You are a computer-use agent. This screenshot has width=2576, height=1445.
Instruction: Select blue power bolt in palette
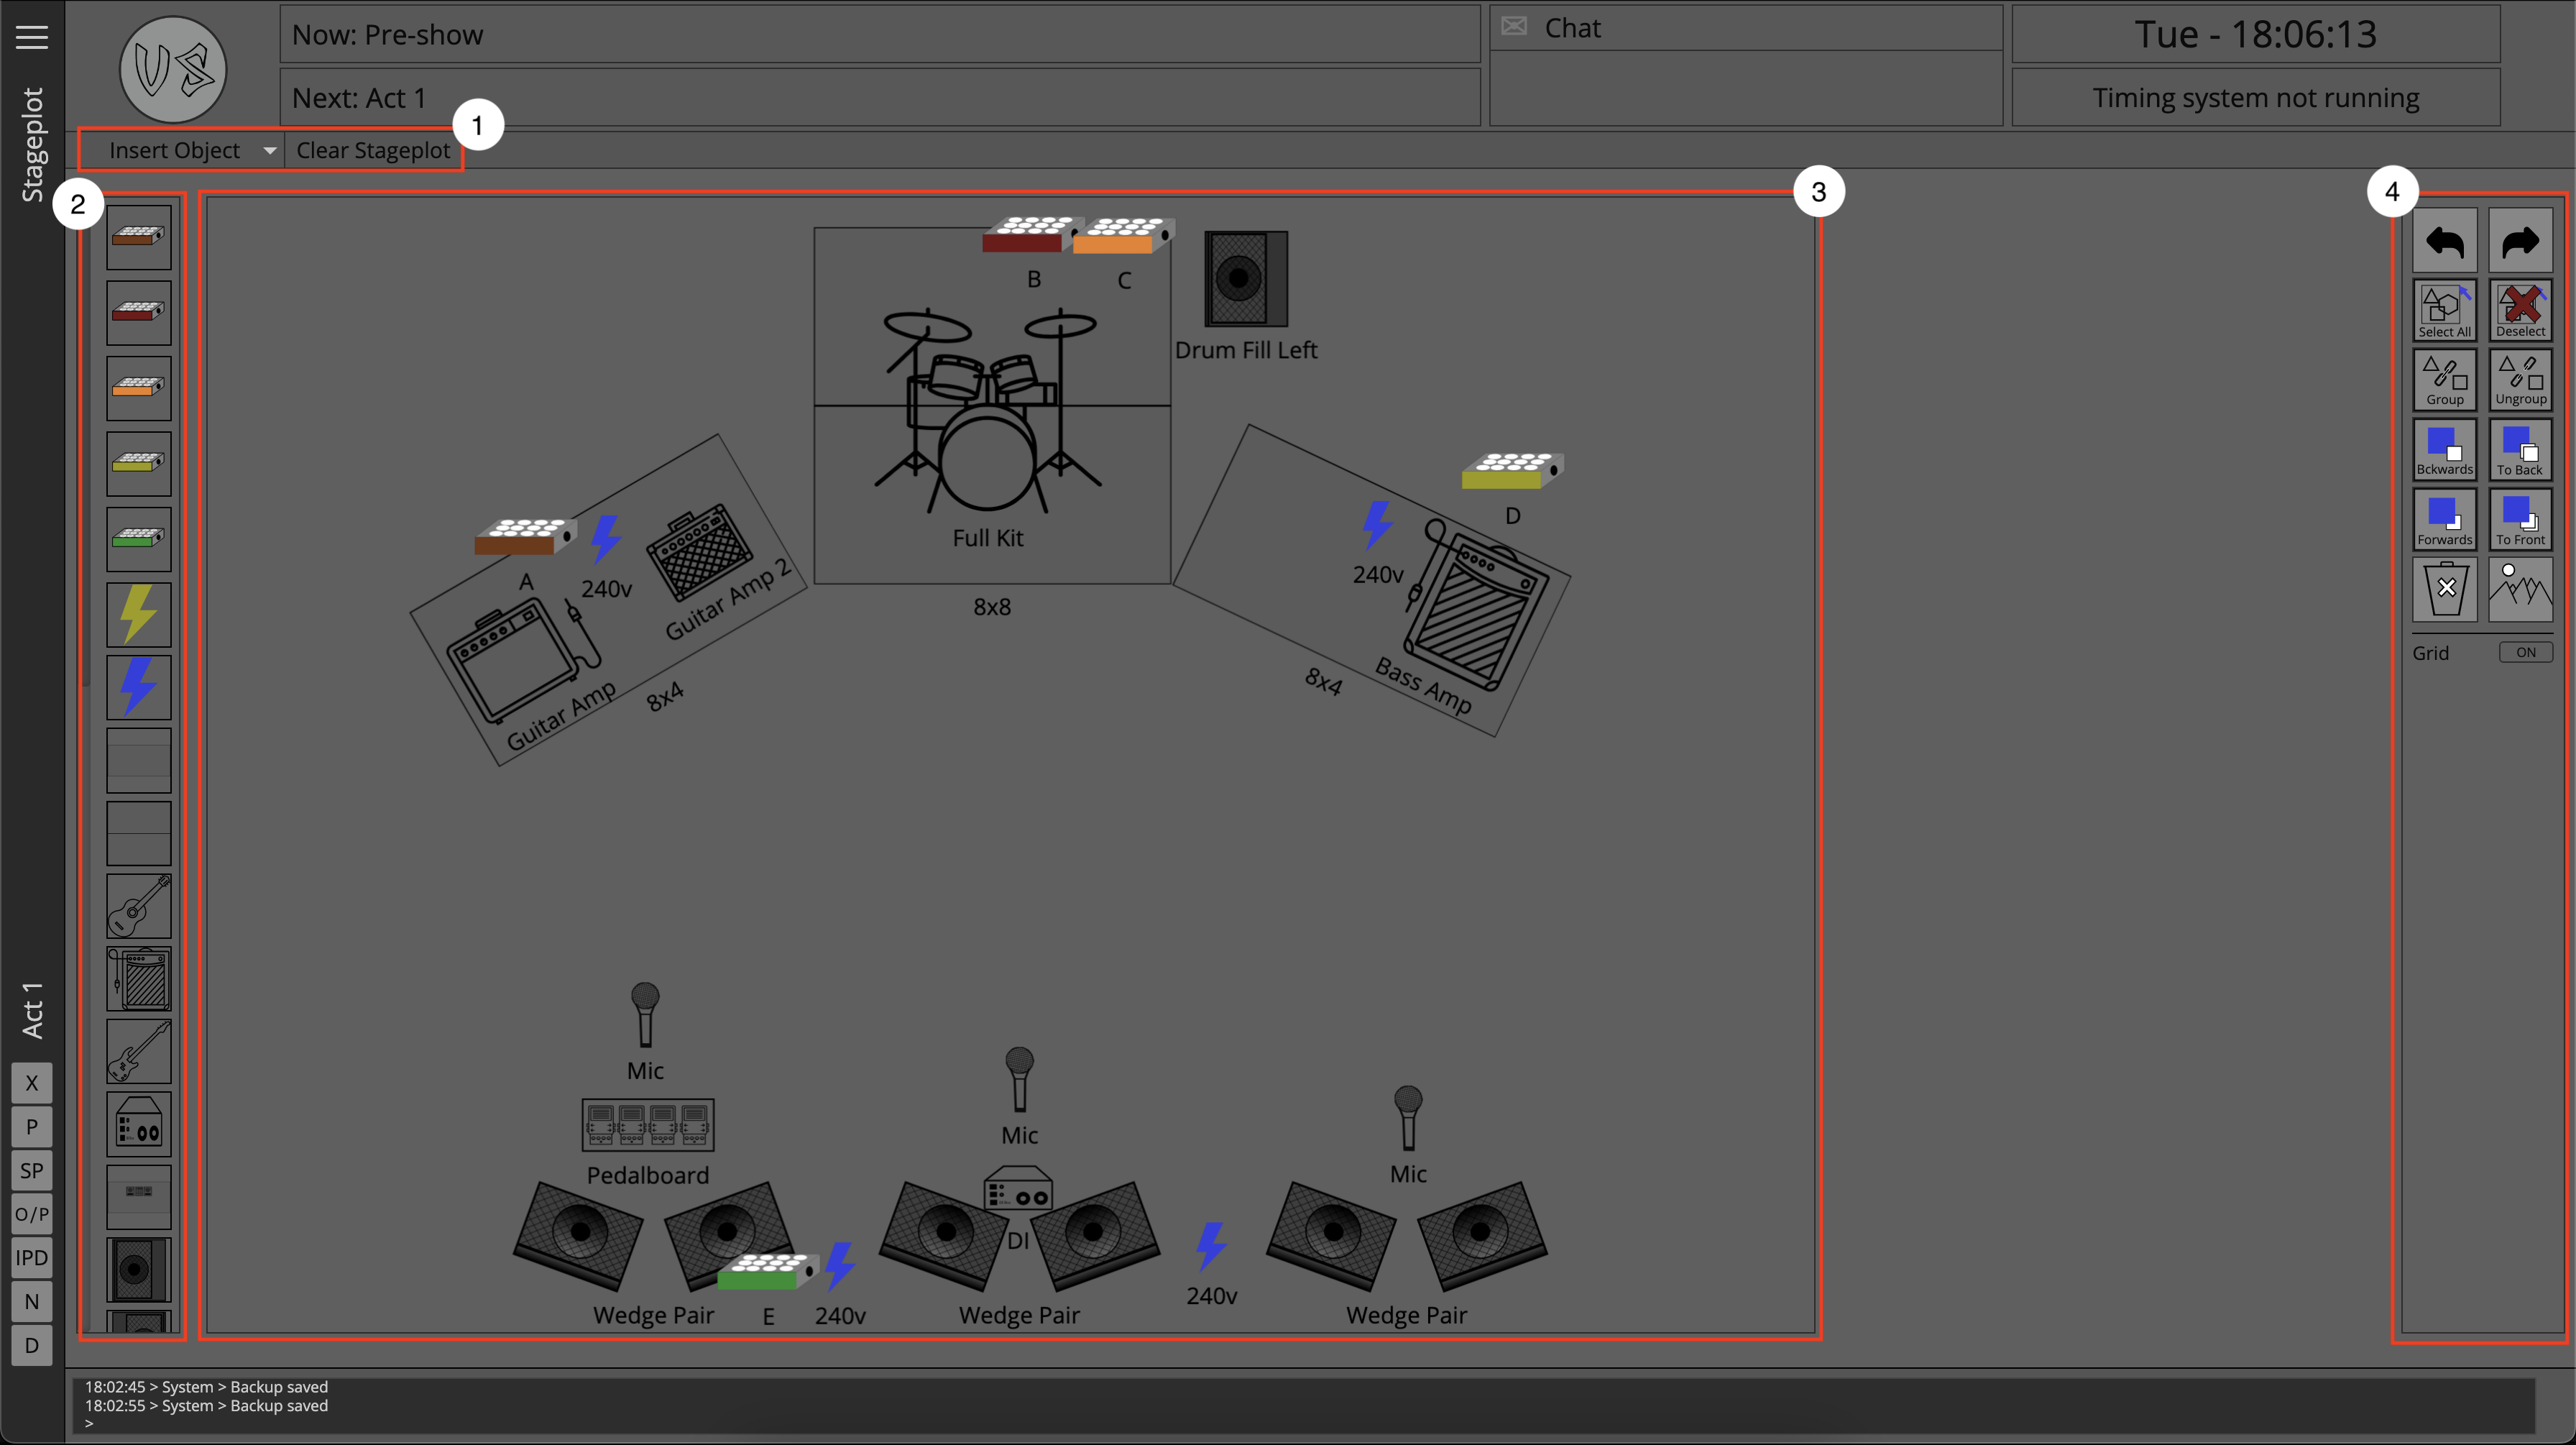pos(139,687)
